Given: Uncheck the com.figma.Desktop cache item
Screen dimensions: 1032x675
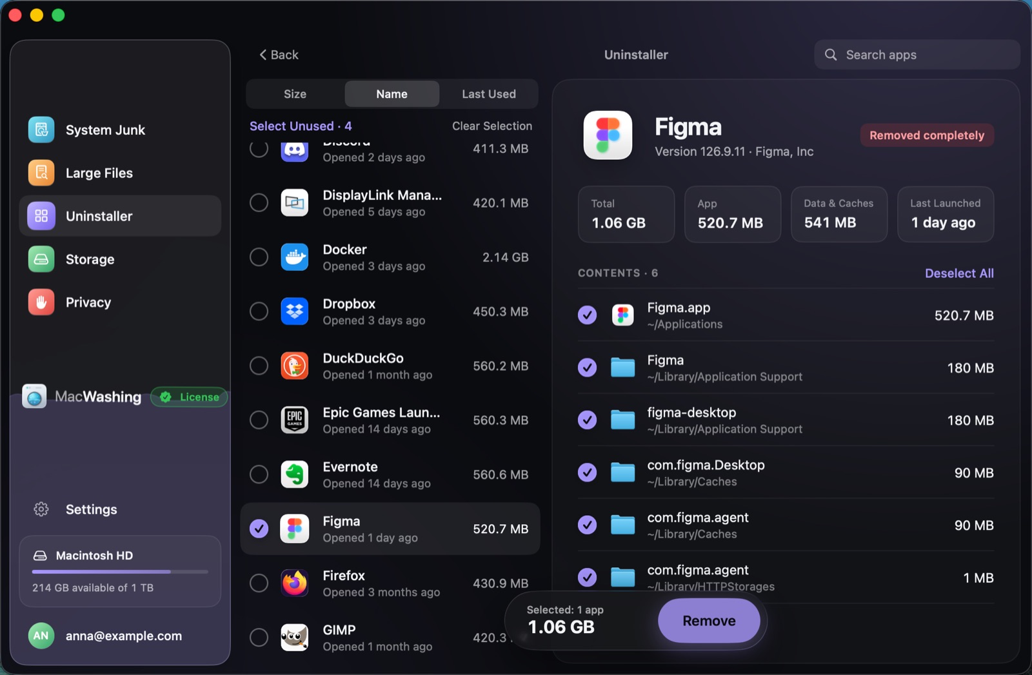Looking at the screenshot, I should 587,473.
